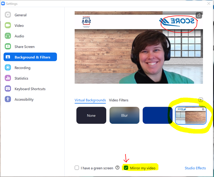This screenshot has height=177, width=214.
Task: Open the Background & Filters section
Action: pyautogui.click(x=30, y=57)
